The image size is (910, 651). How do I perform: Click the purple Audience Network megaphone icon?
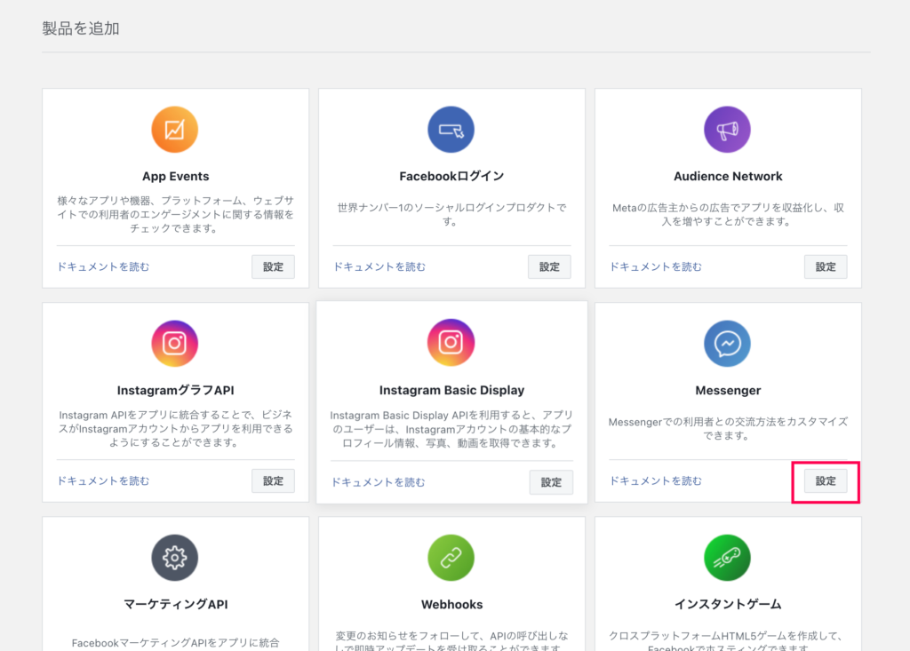[727, 130]
